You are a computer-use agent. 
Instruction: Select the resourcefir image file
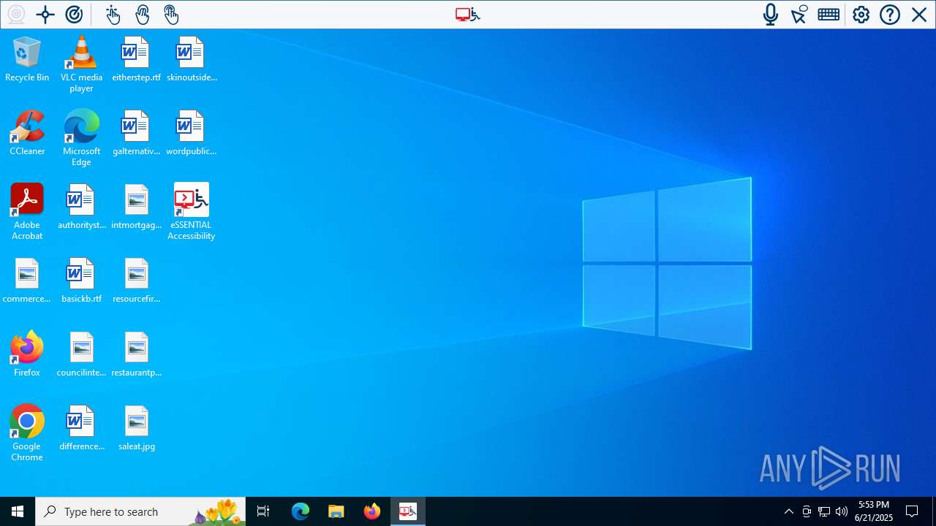(136, 281)
